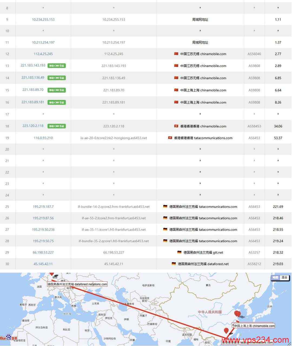Open IP link 10.213.254.197 in hop 11
Image resolution: width=292 pixels, height=346 pixels.
43,42
